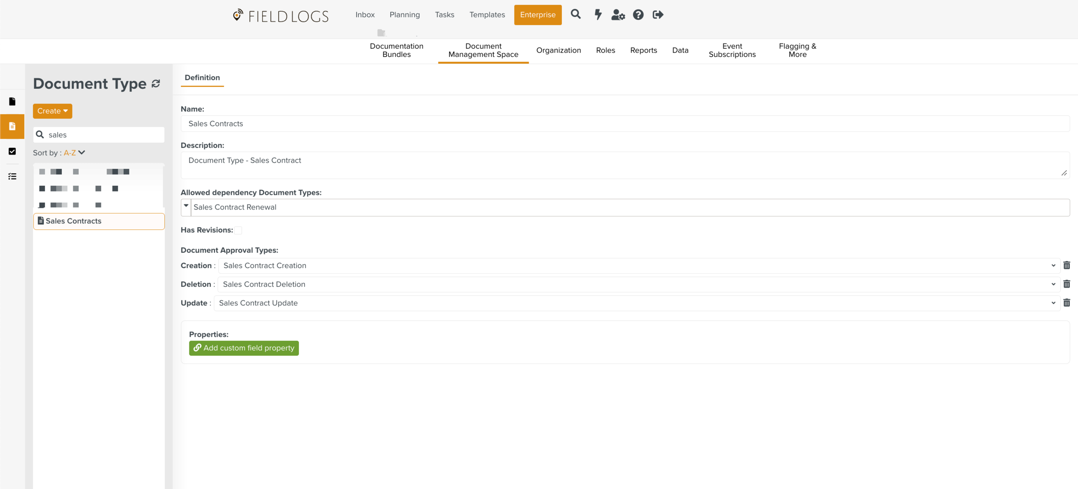
Task: Expand the Create dropdown button
Action: 53,111
